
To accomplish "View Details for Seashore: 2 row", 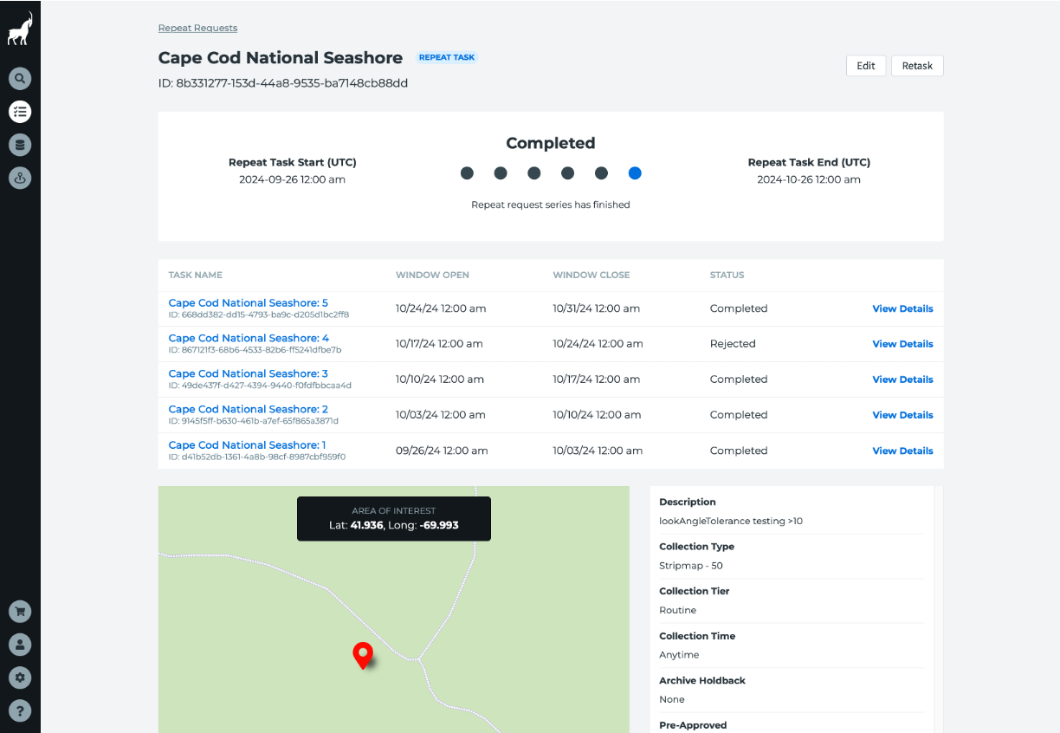I will [902, 415].
